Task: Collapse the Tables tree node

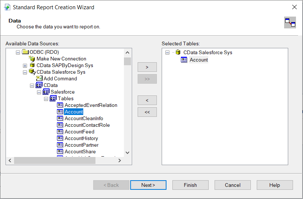Action: pos(46,99)
